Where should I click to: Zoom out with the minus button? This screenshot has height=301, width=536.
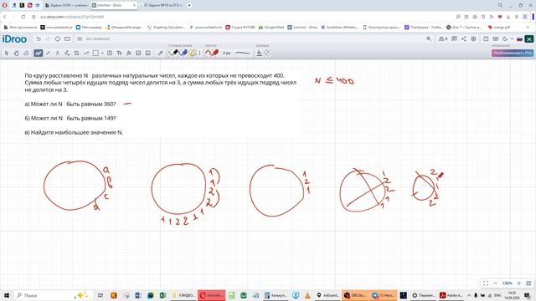click(x=495, y=283)
